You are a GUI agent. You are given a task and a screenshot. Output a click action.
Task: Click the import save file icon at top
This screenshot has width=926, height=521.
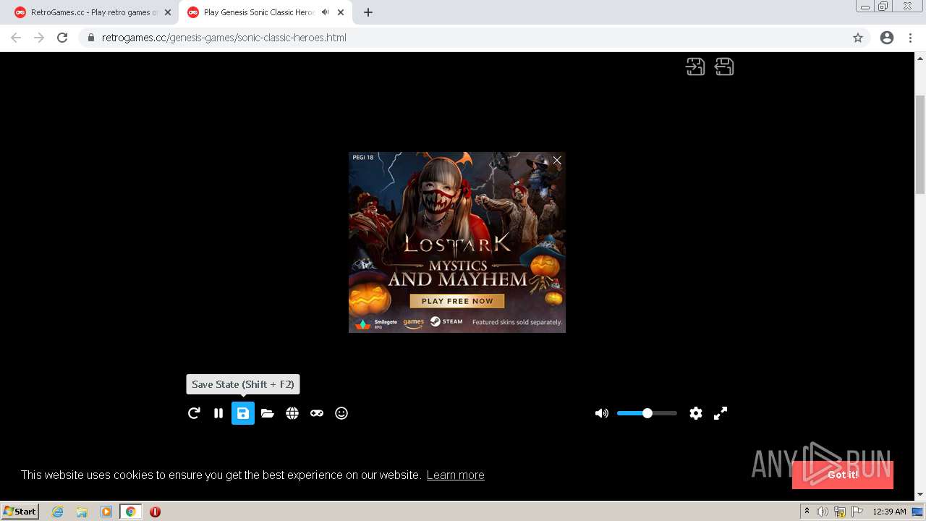coord(695,67)
